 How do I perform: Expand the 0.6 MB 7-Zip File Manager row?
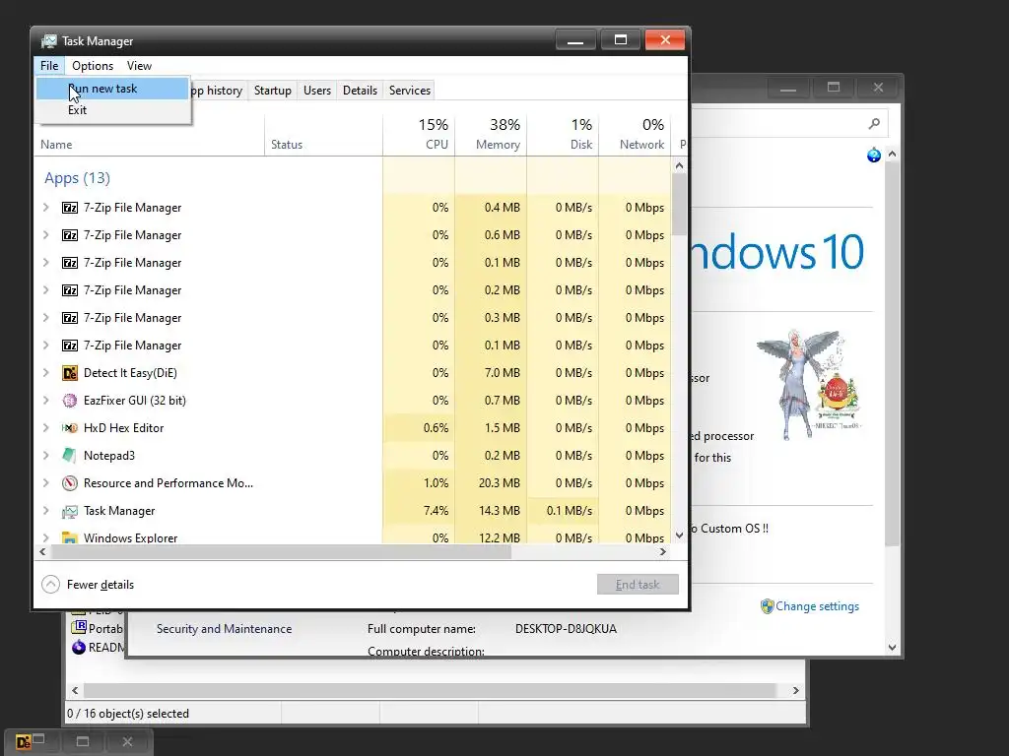(45, 234)
